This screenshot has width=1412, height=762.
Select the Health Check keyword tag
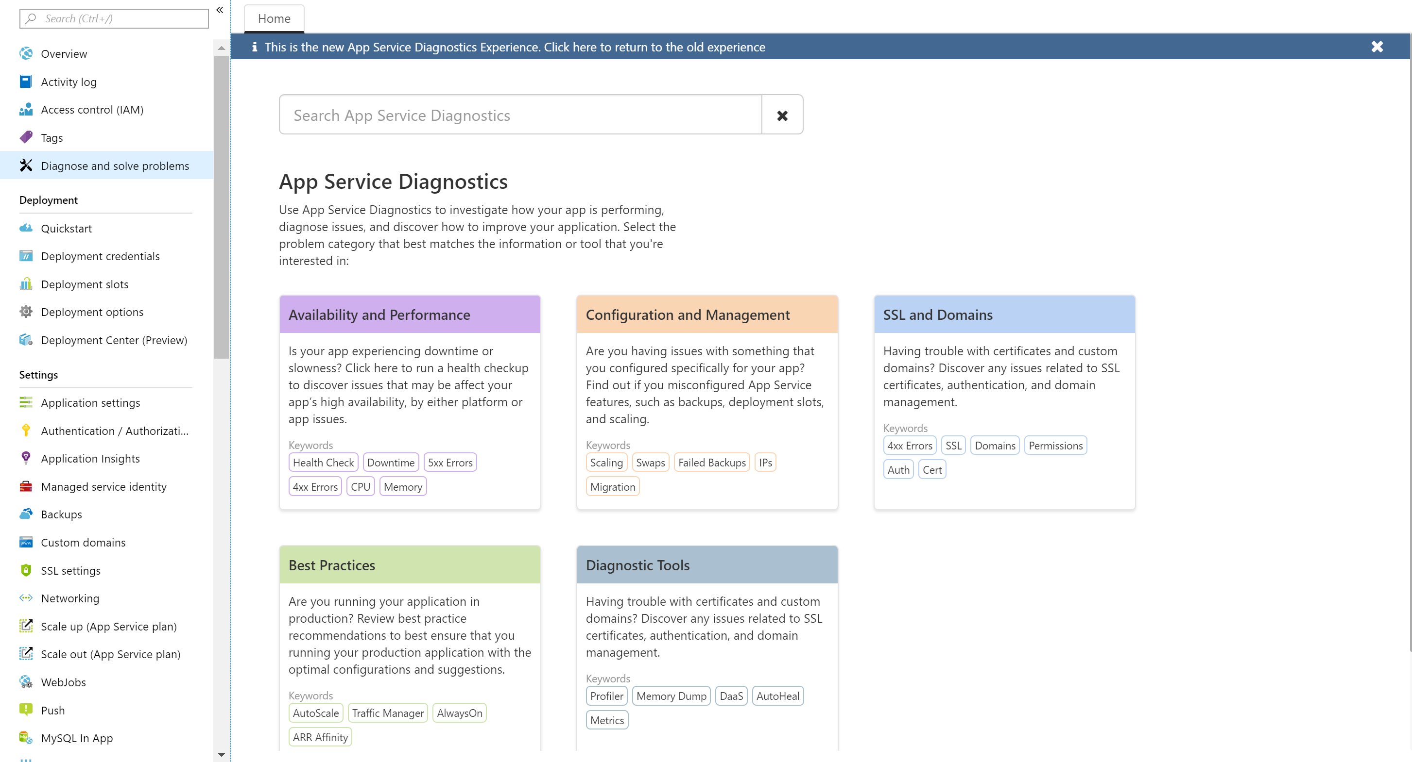[x=323, y=462]
